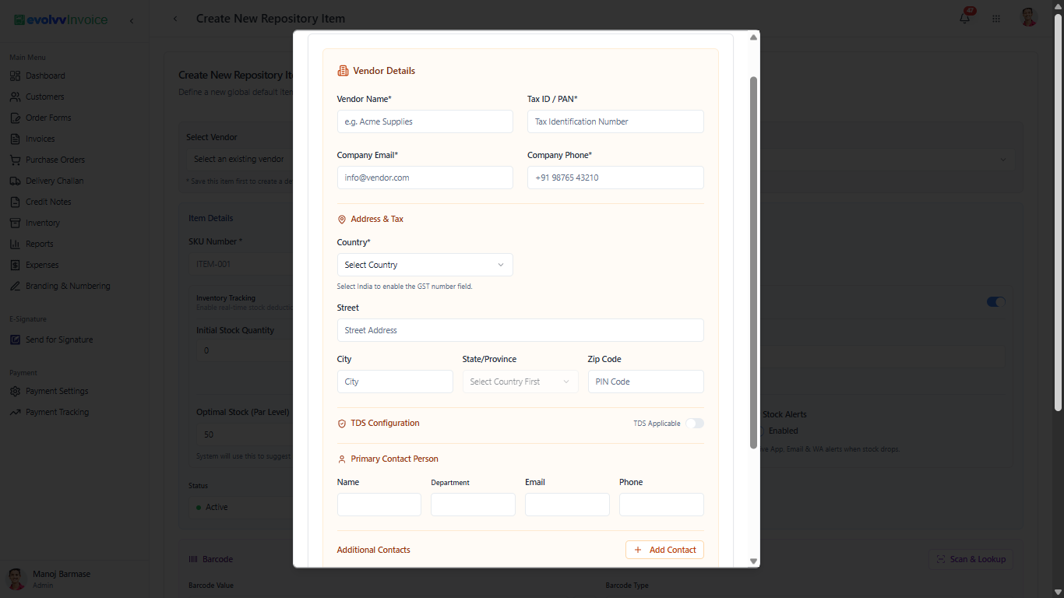Click the evolvvinvoice logo

click(x=61, y=19)
